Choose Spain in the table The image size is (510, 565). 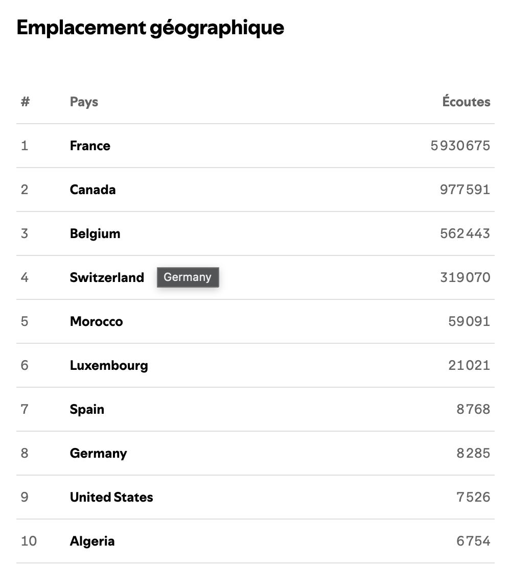pos(87,410)
